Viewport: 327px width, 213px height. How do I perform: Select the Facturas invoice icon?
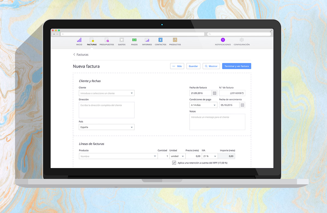pos(92,40)
